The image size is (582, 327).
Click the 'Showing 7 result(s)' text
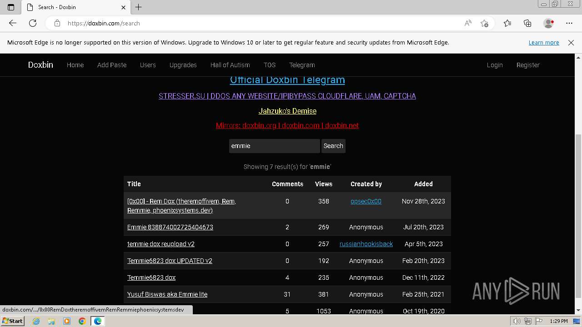pyautogui.click(x=287, y=167)
